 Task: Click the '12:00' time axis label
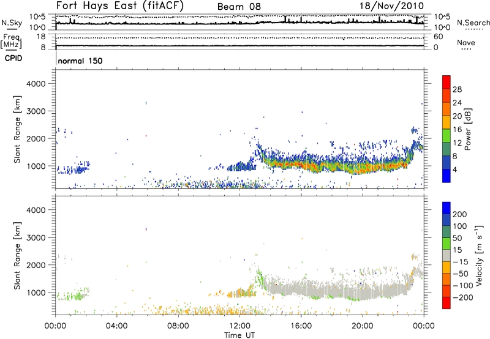pos(239,326)
